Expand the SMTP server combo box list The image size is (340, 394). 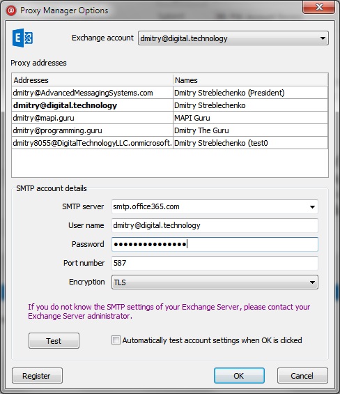pyautogui.click(x=312, y=207)
